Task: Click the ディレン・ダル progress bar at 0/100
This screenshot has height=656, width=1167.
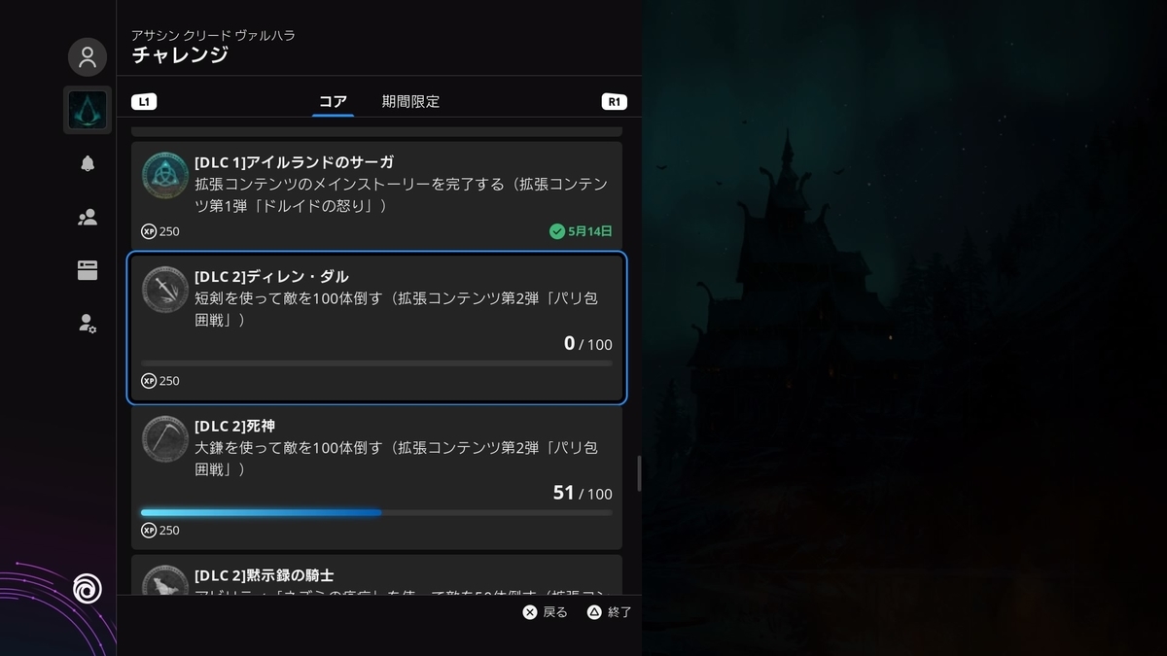Action: (x=376, y=363)
